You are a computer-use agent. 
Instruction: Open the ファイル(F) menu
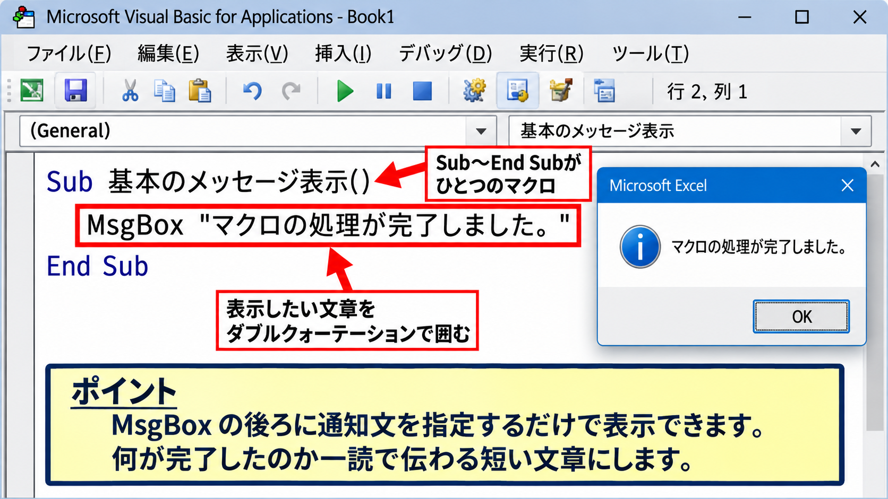pyautogui.click(x=69, y=54)
